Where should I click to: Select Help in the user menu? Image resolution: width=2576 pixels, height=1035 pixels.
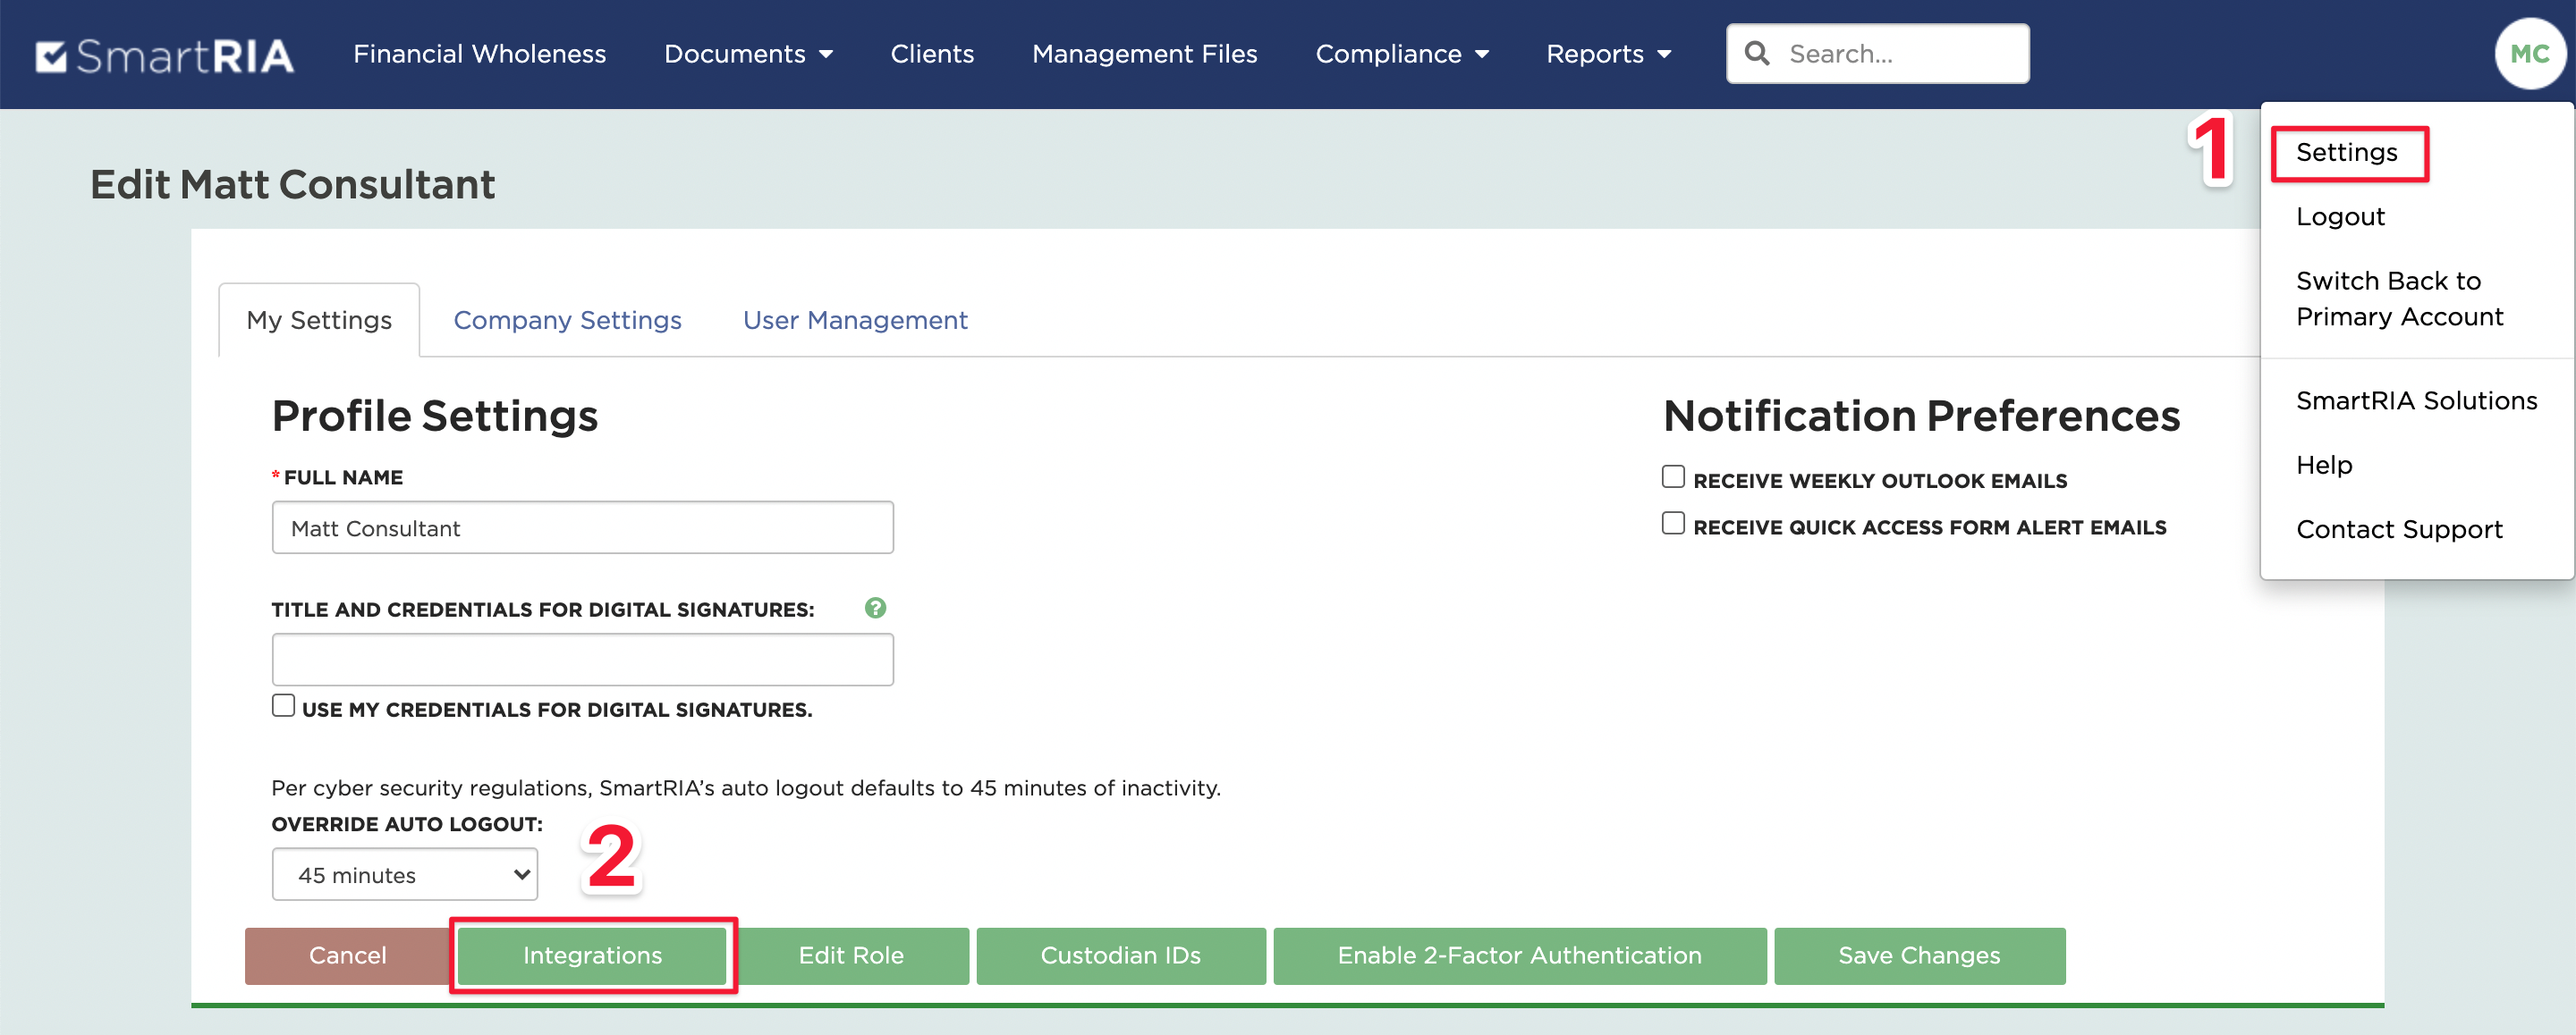[2324, 465]
